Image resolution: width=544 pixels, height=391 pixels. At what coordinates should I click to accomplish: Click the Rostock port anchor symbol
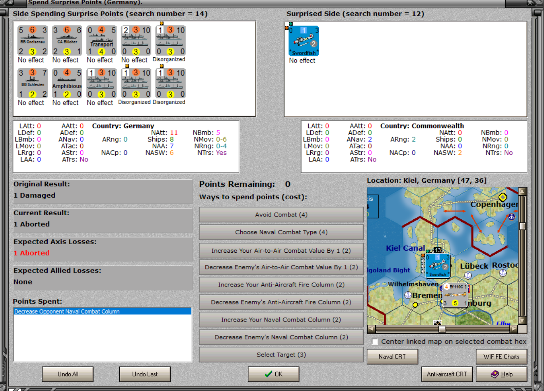(x=502, y=272)
